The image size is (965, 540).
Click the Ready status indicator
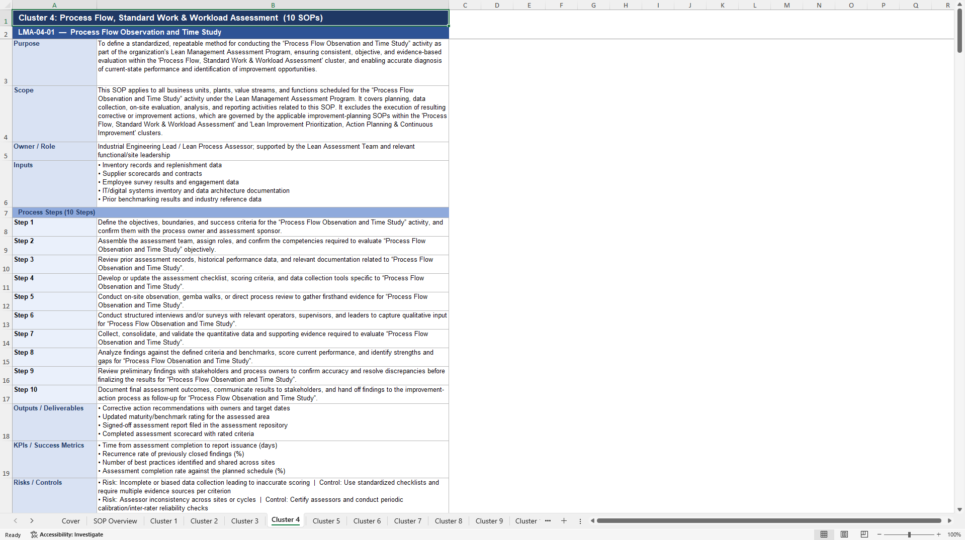pyautogui.click(x=13, y=535)
